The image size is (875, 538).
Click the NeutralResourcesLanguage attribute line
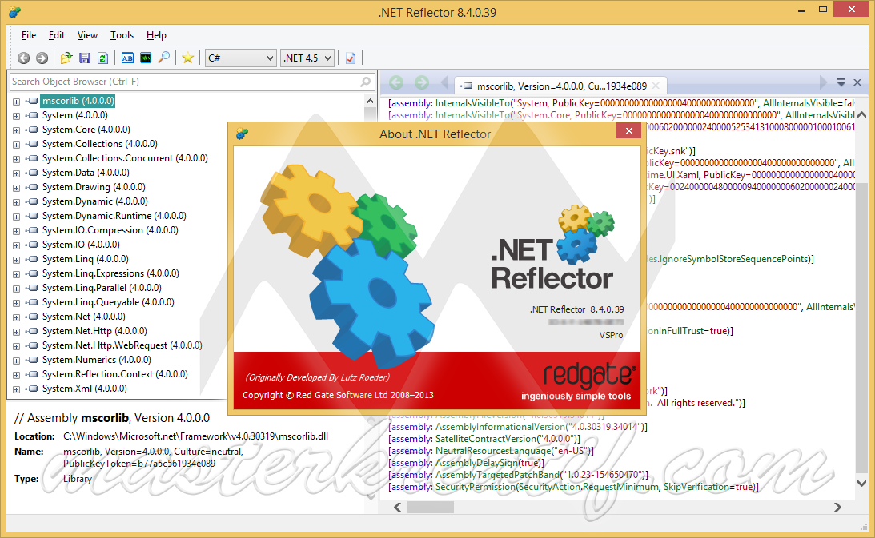(491, 451)
